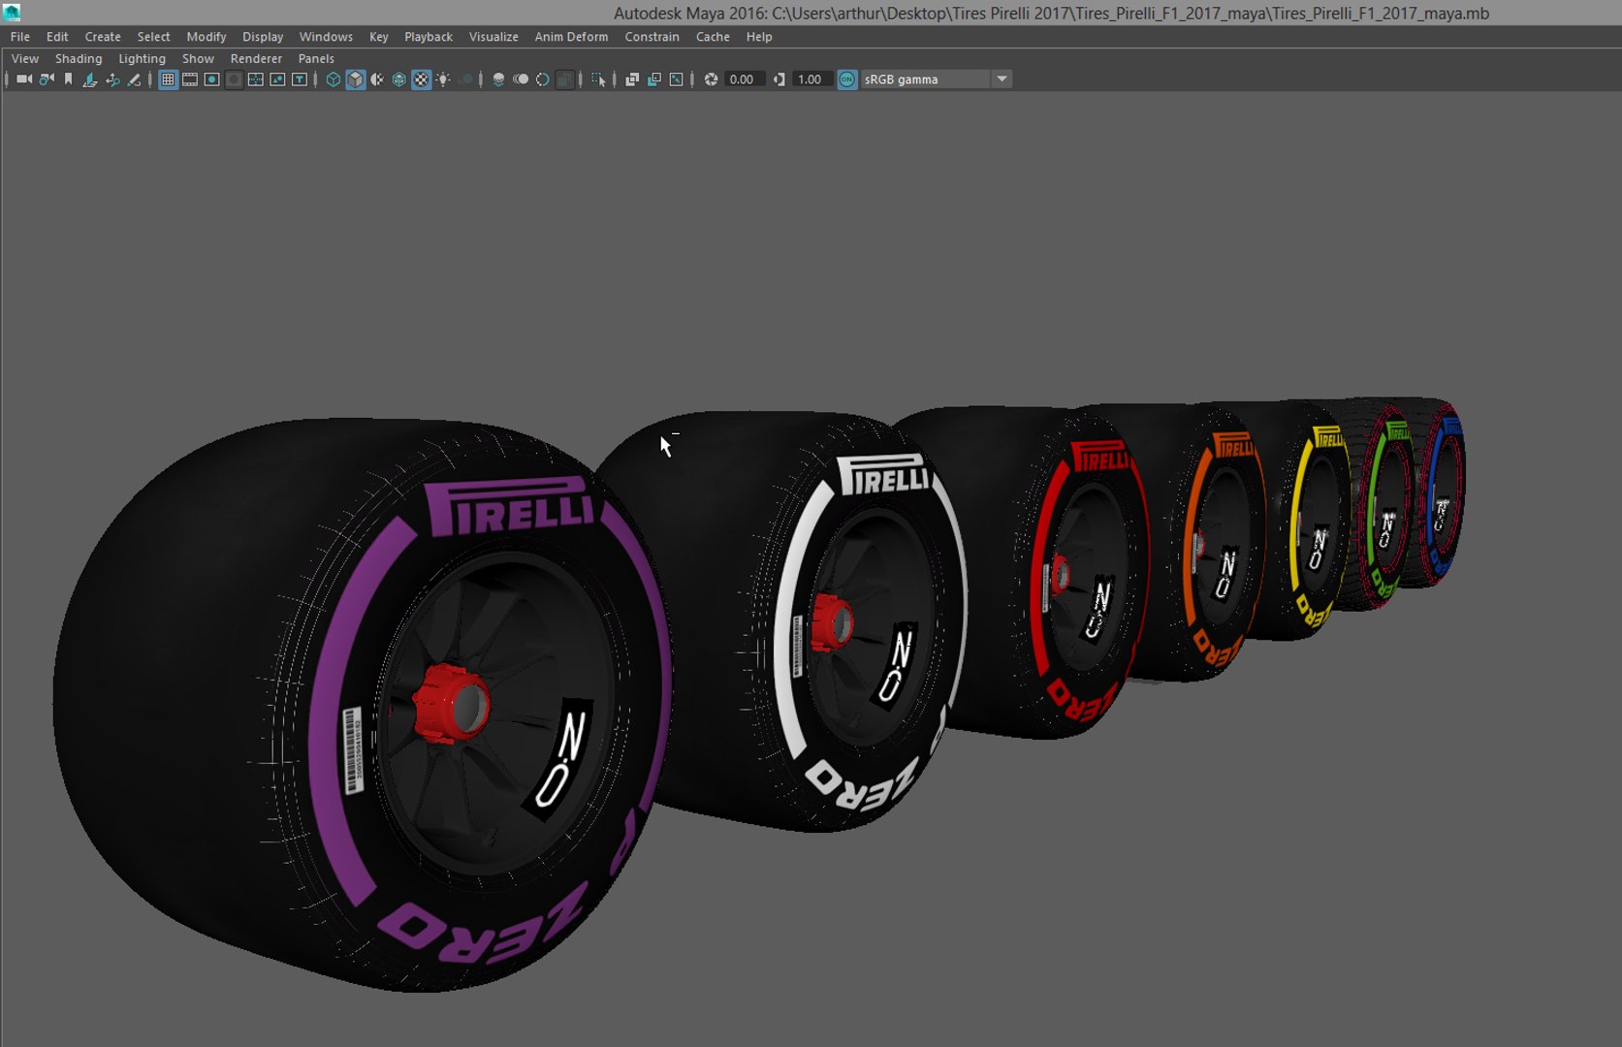The image size is (1622, 1047).
Task: Toggle the Resolution Gate overlay
Action: [211, 79]
